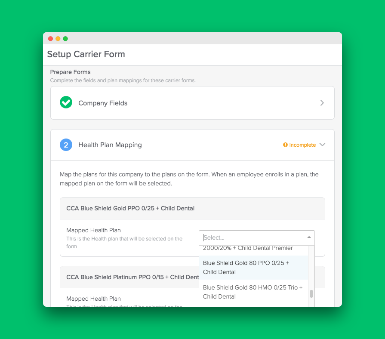Click the Health Plan Mapping heading
The height and width of the screenshot is (339, 385).
[110, 145]
